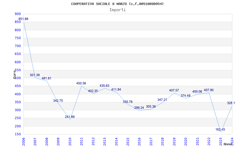Click the 2009 x-axis year label
The width and height of the screenshot is (235, 147).
pyautogui.click(x=58, y=141)
